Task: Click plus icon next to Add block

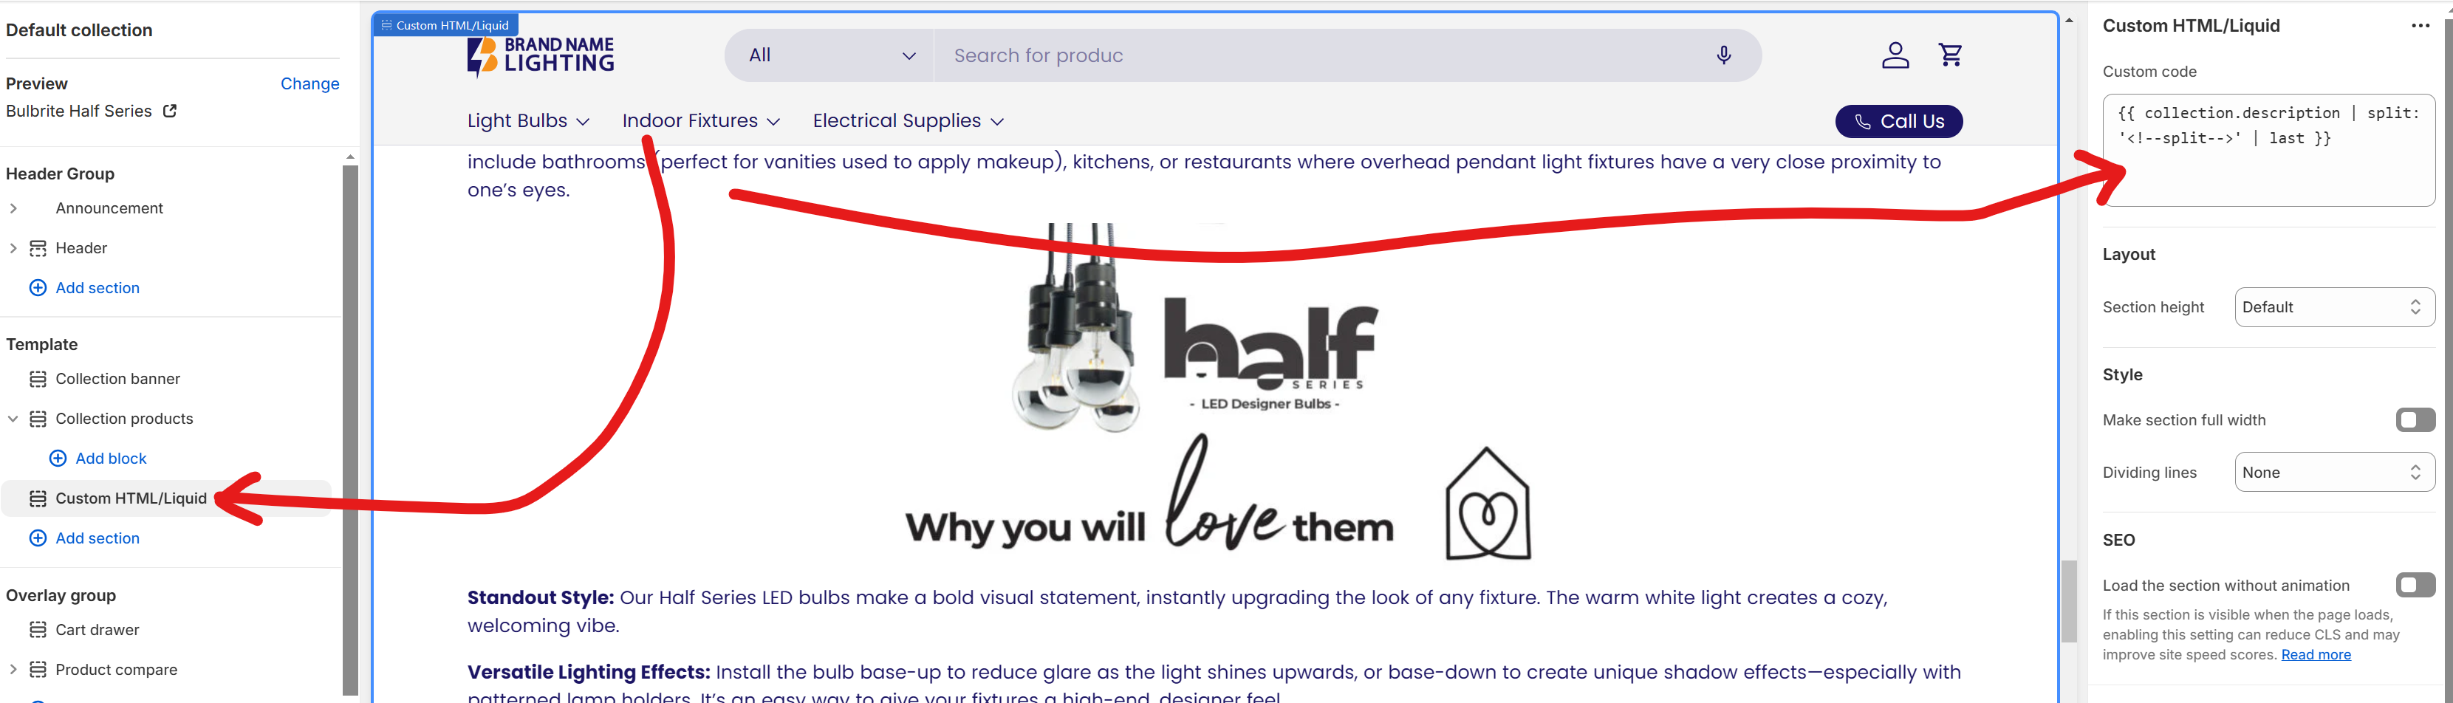Action: click(58, 458)
